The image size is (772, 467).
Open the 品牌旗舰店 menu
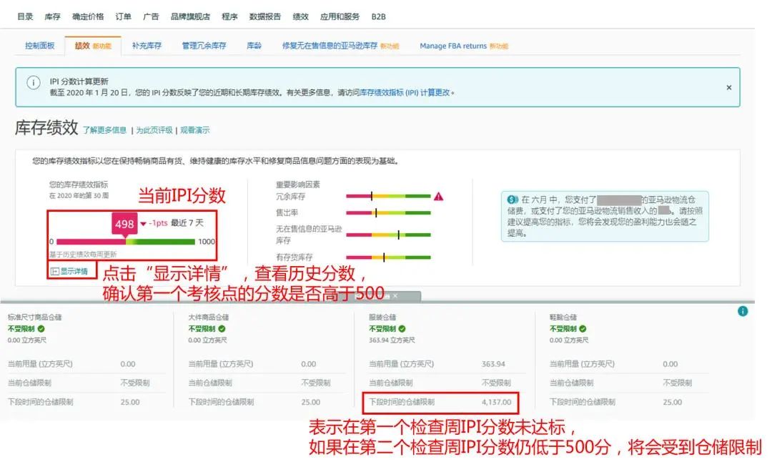point(190,16)
